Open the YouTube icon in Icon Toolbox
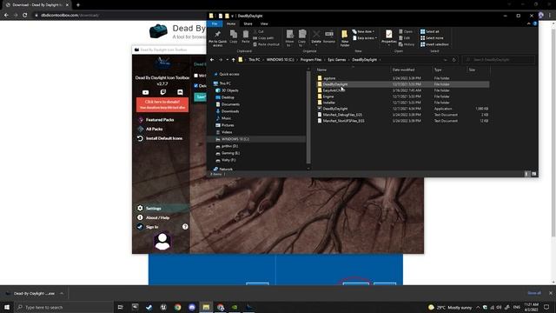Screen dimensions: 556x313 click(145, 92)
